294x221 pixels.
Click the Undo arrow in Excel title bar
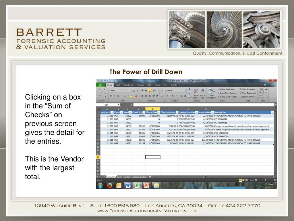(105, 81)
